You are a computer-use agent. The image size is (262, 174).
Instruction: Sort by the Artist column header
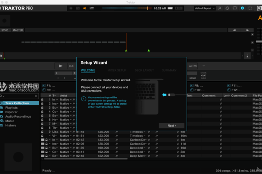point(63,96)
